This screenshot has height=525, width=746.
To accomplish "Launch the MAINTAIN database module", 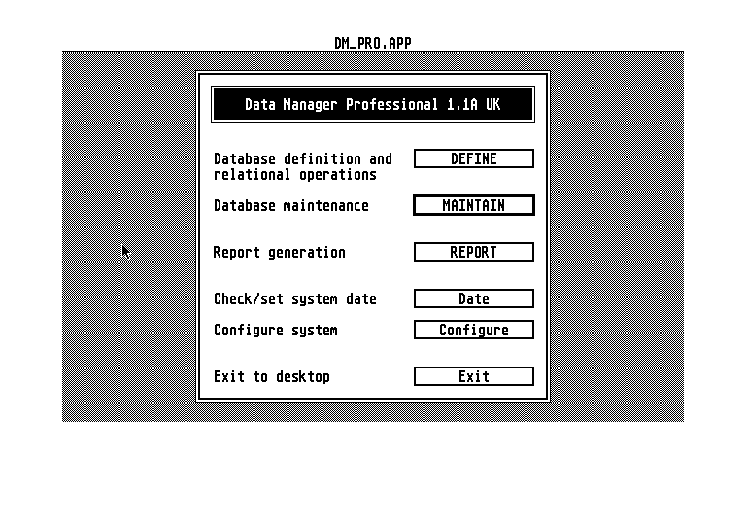I will pos(474,205).
